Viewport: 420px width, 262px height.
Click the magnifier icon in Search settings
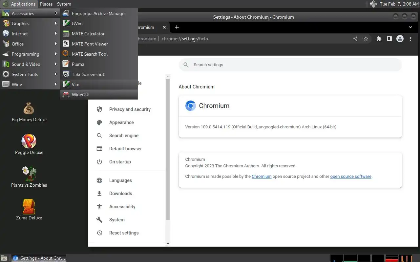click(x=186, y=65)
